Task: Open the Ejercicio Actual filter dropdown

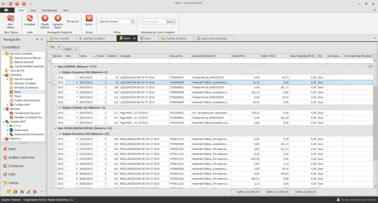Action: pyautogui.click(x=133, y=21)
